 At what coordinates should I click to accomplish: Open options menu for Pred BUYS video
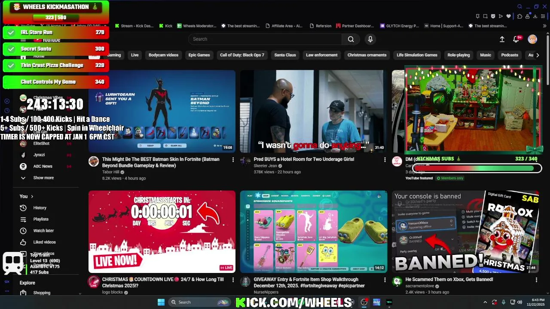(x=385, y=160)
